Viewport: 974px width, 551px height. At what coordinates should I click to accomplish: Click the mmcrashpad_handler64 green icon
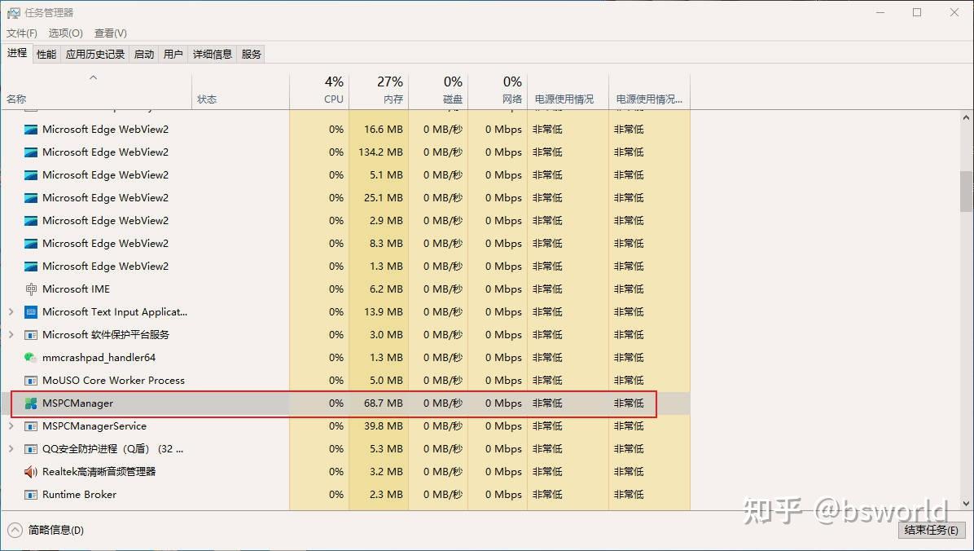pos(30,357)
